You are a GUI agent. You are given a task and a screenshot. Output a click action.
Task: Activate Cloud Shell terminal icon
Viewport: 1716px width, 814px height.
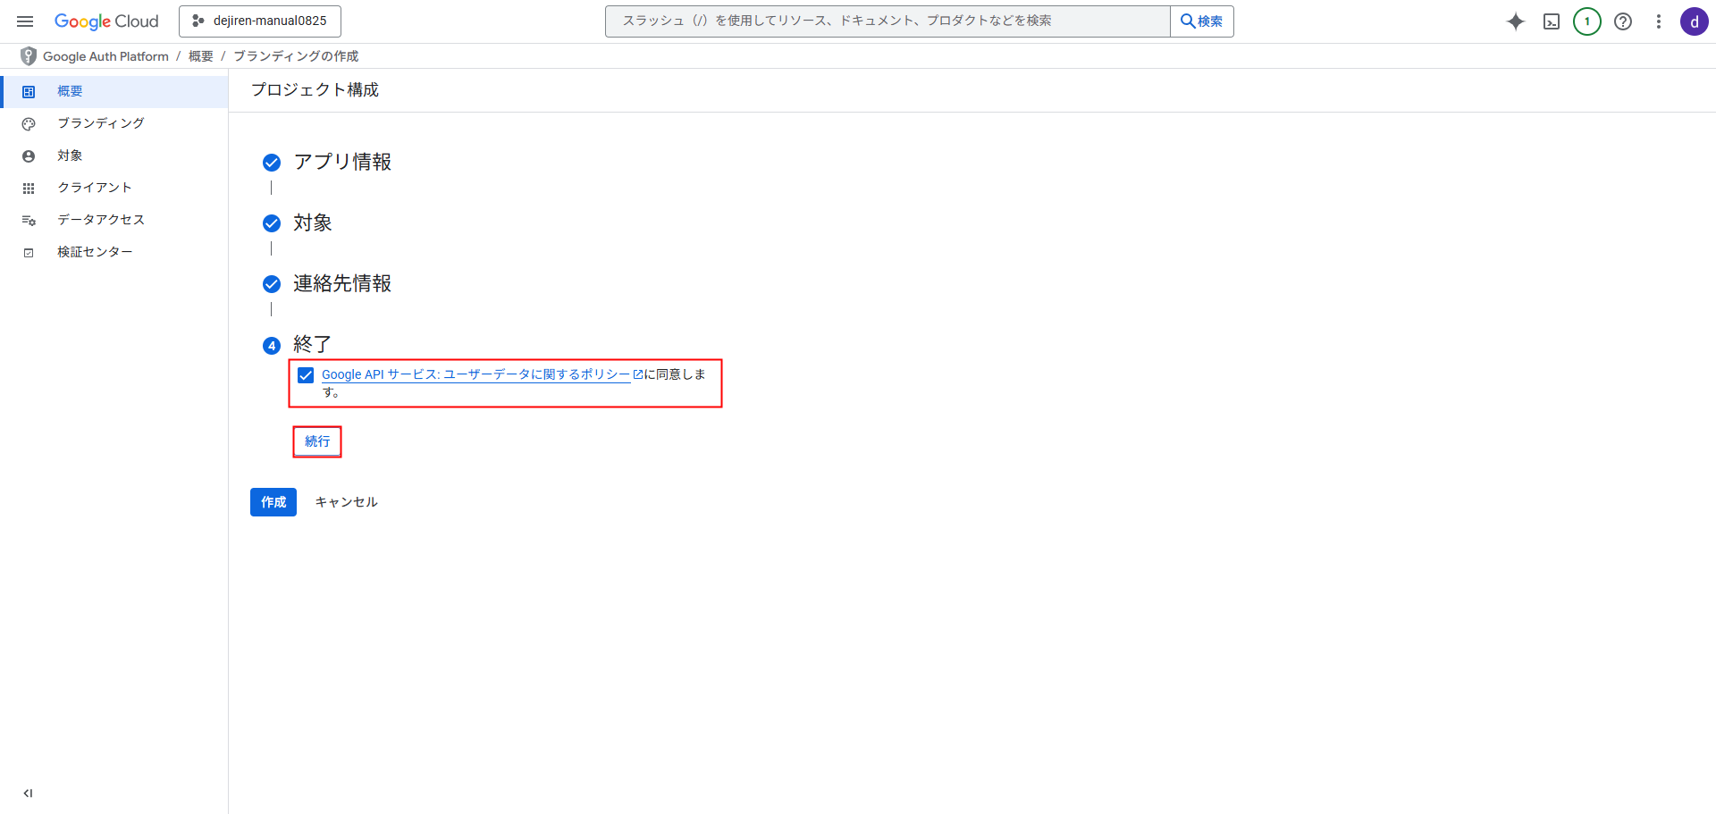pyautogui.click(x=1552, y=21)
